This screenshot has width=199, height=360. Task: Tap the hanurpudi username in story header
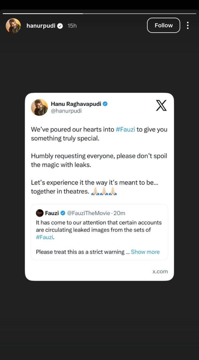[41, 26]
